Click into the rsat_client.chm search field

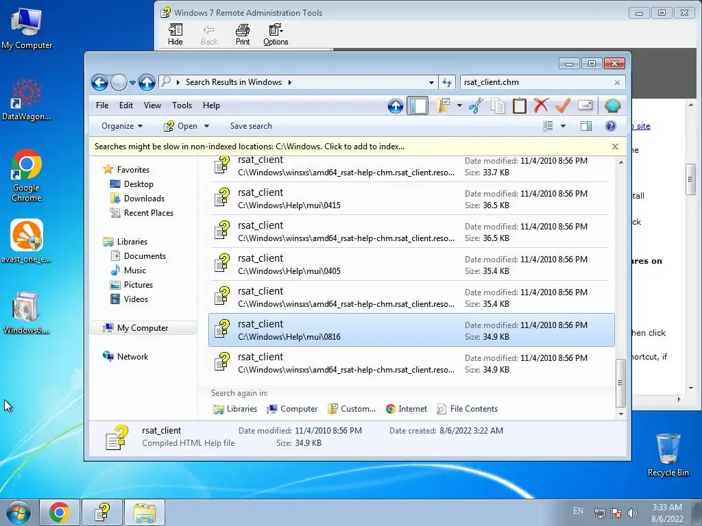536,82
